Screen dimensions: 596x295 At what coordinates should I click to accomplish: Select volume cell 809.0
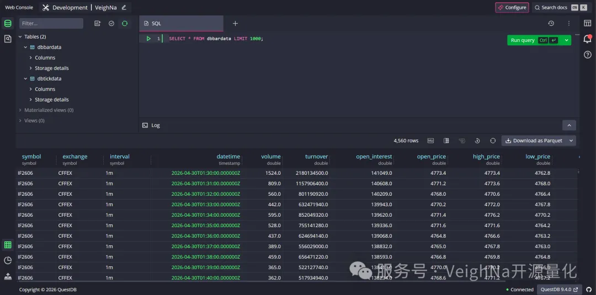[x=273, y=184]
